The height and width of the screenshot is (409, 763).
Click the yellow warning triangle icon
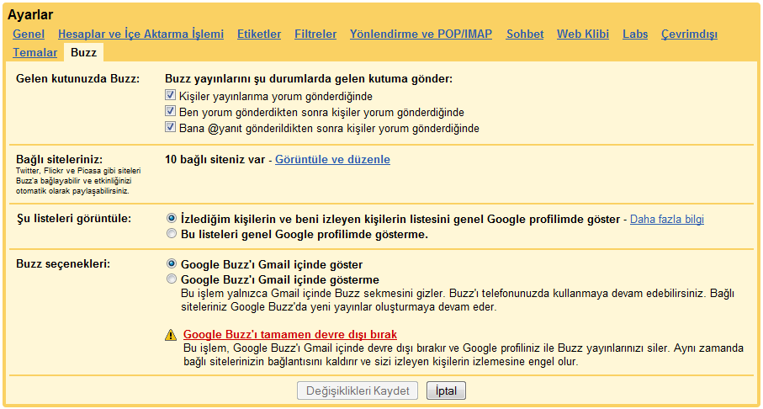click(171, 335)
